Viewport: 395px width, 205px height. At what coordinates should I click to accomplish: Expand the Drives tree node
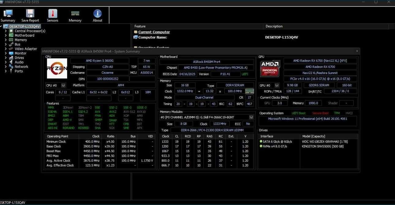6,58
